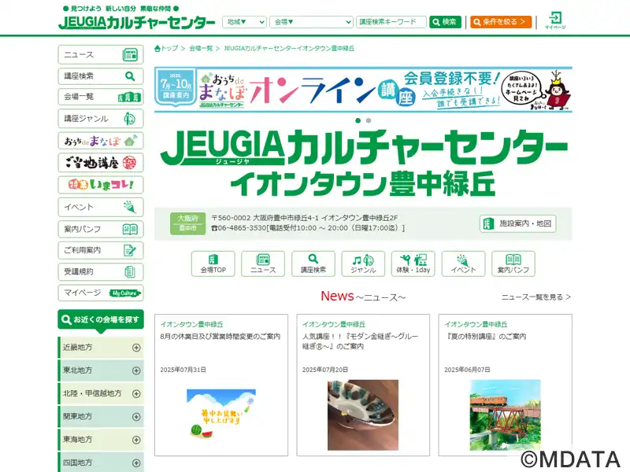Select the first carousel dot indicator
This screenshot has height=472, width=630.
coord(358,120)
